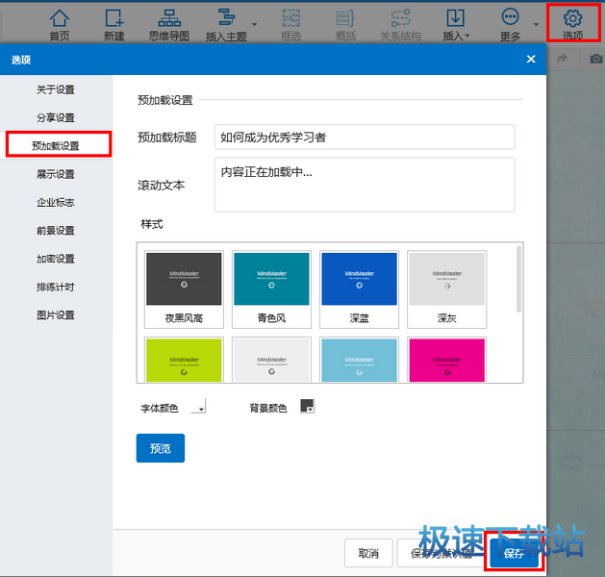Click the 取消 cancel button
The height and width of the screenshot is (577, 605).
click(x=368, y=553)
